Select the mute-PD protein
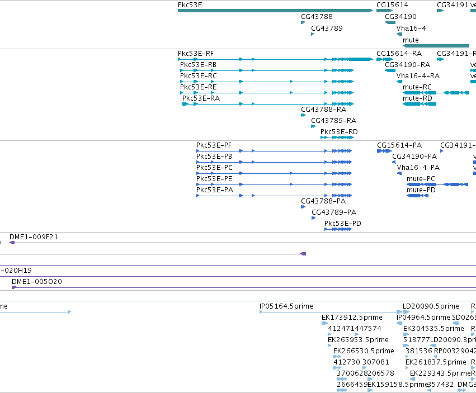The width and height of the screenshot is (476, 393). tap(417, 196)
